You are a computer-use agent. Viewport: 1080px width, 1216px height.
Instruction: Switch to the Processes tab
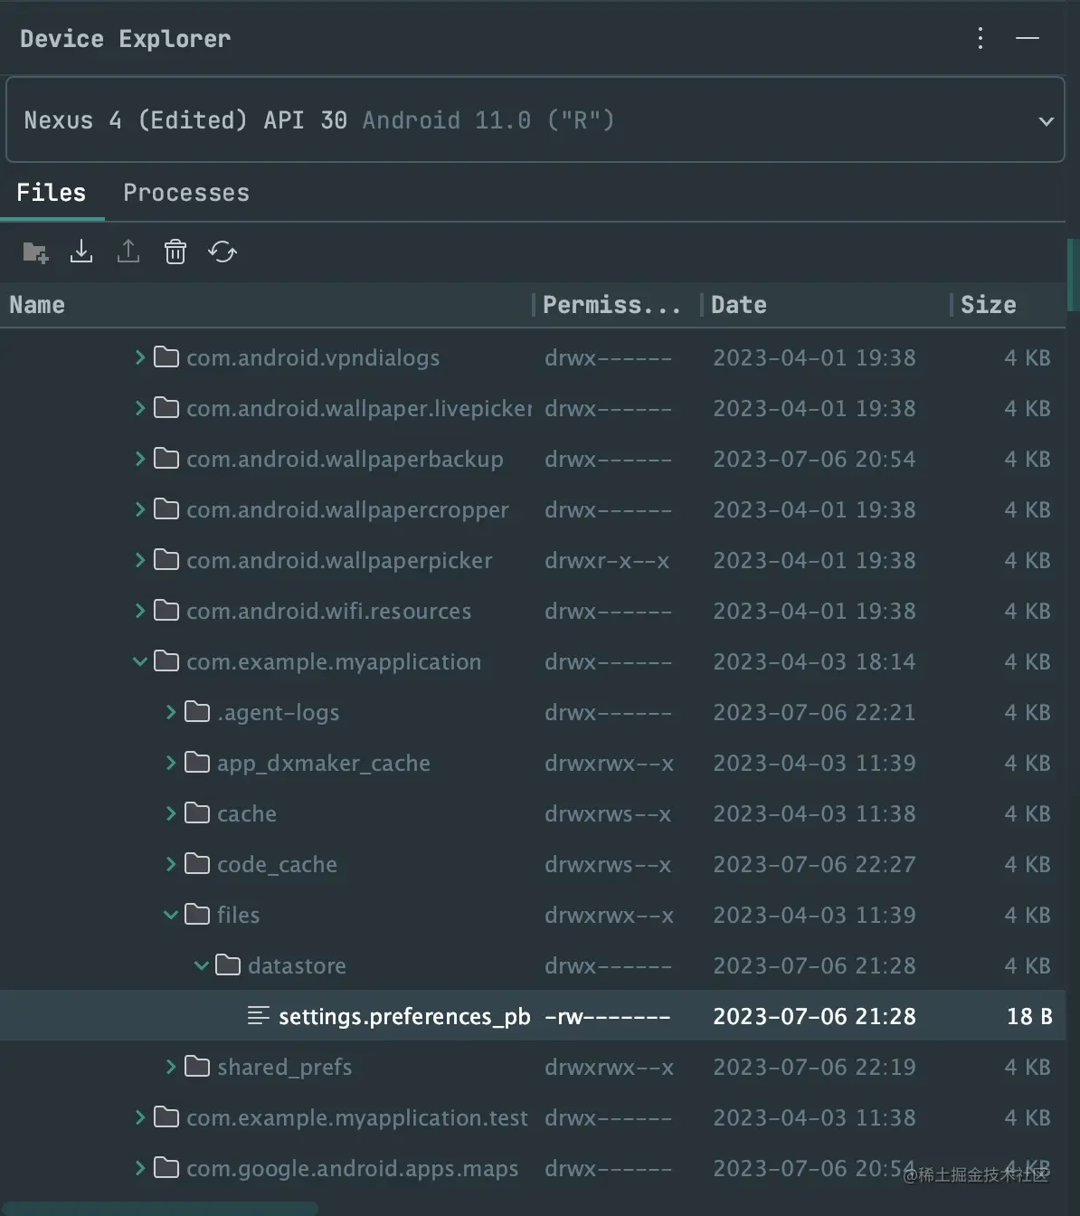coord(186,193)
